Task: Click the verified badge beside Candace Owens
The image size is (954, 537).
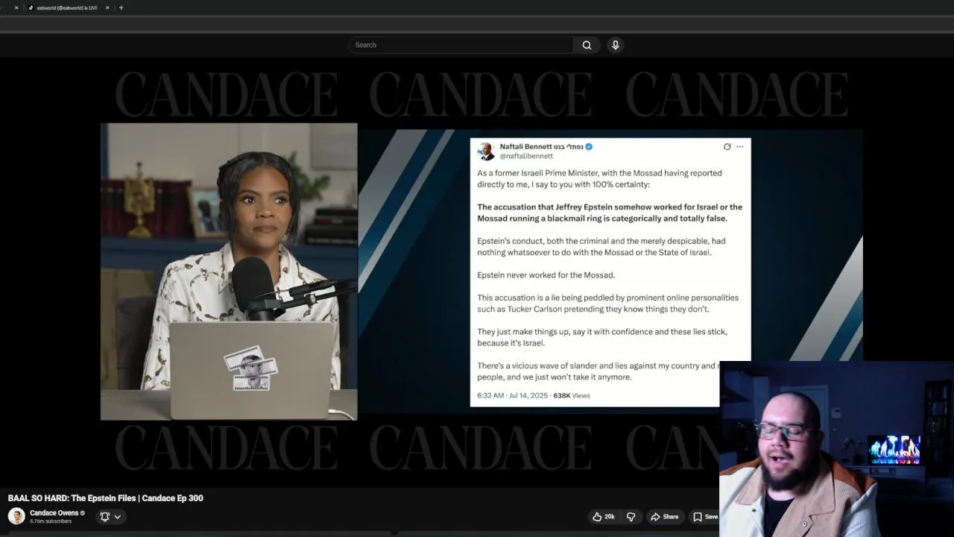Action: click(x=83, y=513)
